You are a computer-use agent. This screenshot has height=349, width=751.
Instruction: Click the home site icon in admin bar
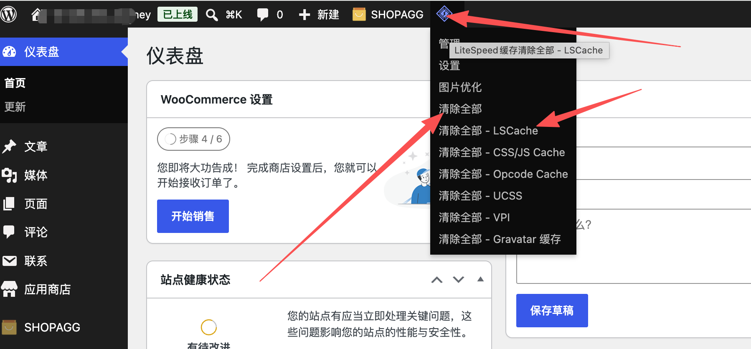[x=36, y=15]
